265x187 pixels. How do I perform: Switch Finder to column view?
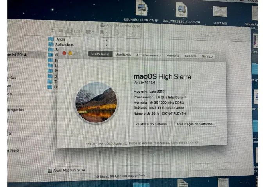pos(69,31)
